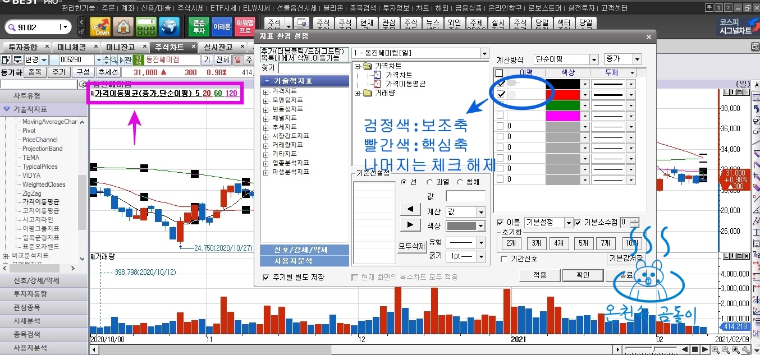The height and width of the screenshot is (355, 760).
Task: Open the 파워맵 프로 red icon
Action: pos(245,27)
